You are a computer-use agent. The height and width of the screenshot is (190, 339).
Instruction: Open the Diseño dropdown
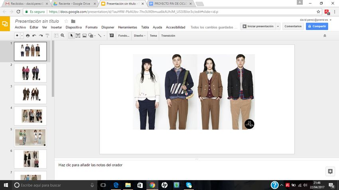pos(140,35)
